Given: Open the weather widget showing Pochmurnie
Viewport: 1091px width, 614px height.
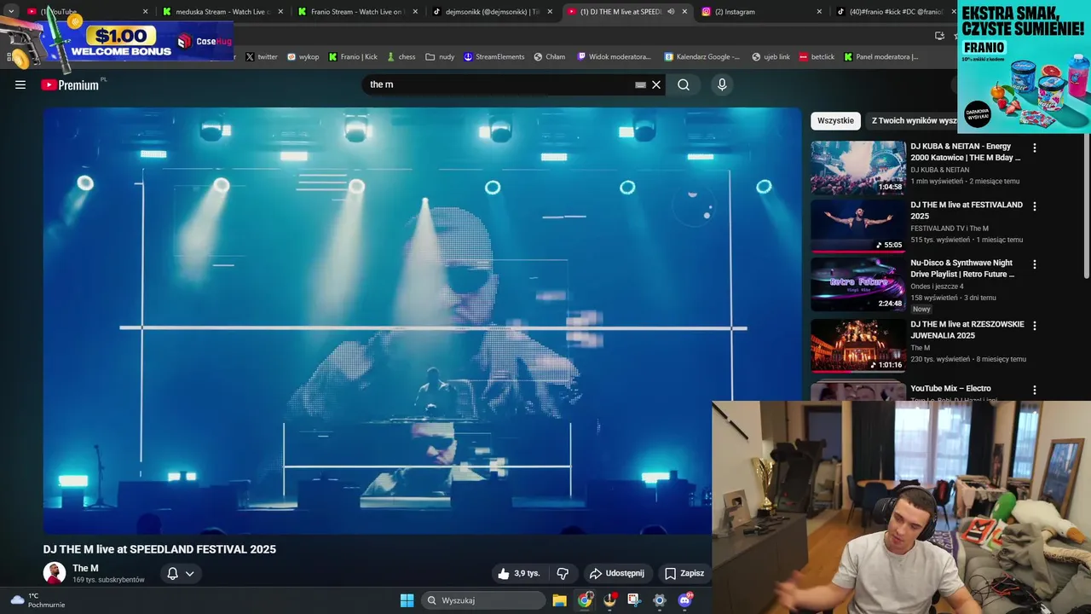Looking at the screenshot, I should point(38,600).
